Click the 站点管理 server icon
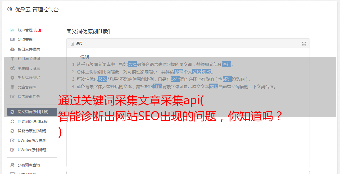Screen dimensions: 340x174 (x=12, y=40)
